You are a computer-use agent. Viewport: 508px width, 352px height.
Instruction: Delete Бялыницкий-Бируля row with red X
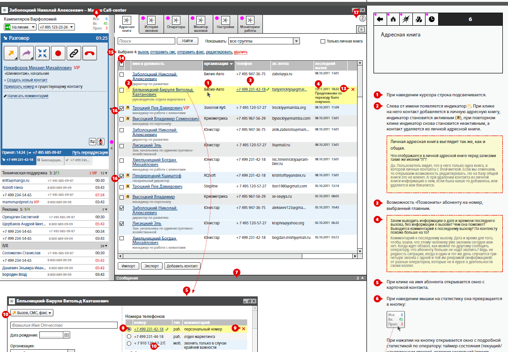coord(353,89)
